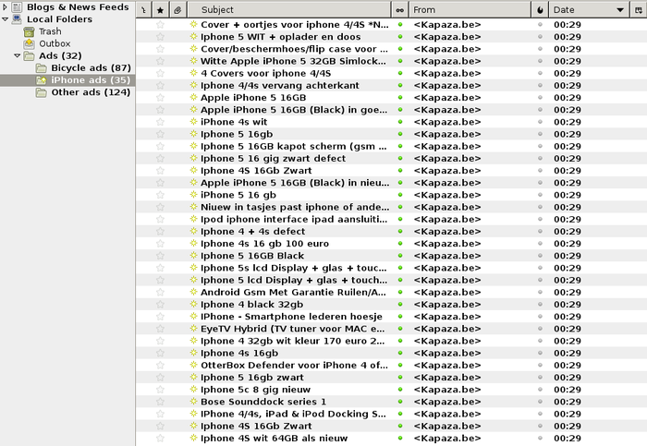This screenshot has width=647, height=446.
Task: Open message 'Ipod iphone interface ipad aansluiti...'
Action: tap(294, 219)
